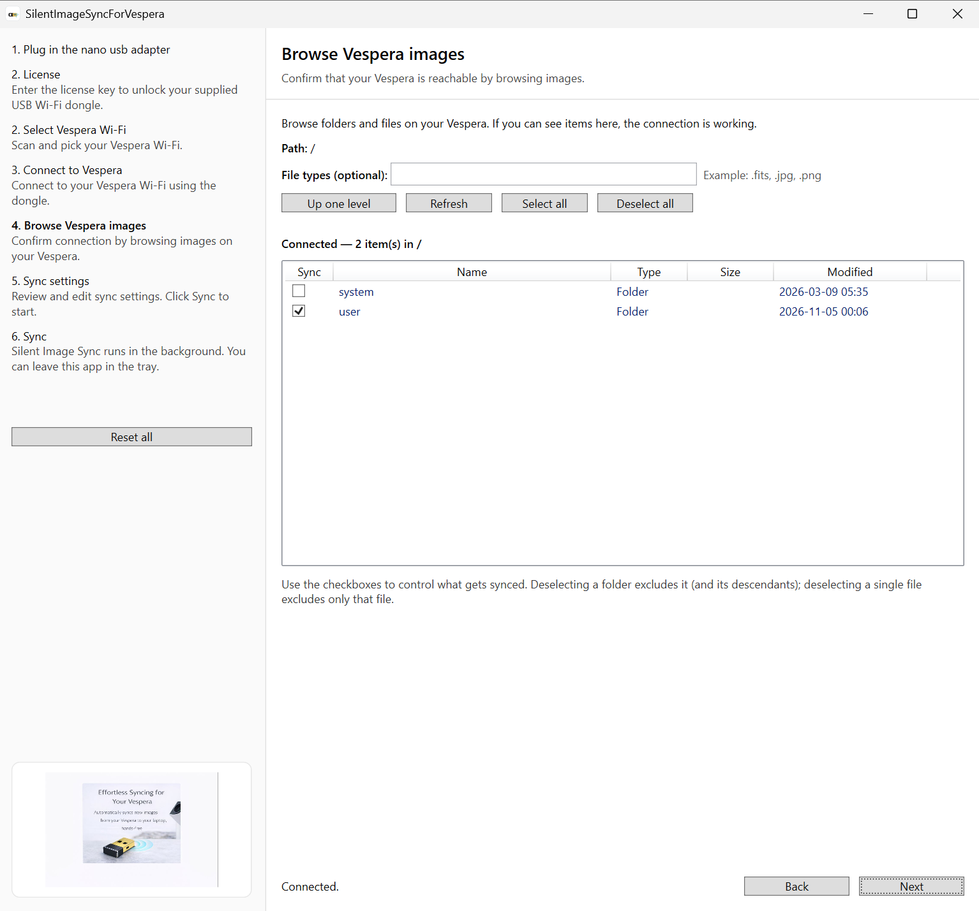The height and width of the screenshot is (911, 979).
Task: Open step 3 Connect to Vespera
Action: coord(66,170)
